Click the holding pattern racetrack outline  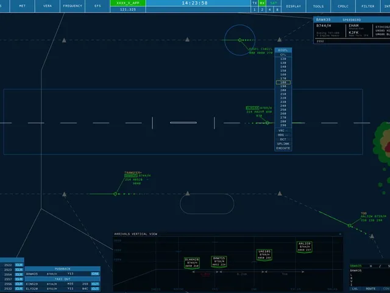click(x=207, y=204)
